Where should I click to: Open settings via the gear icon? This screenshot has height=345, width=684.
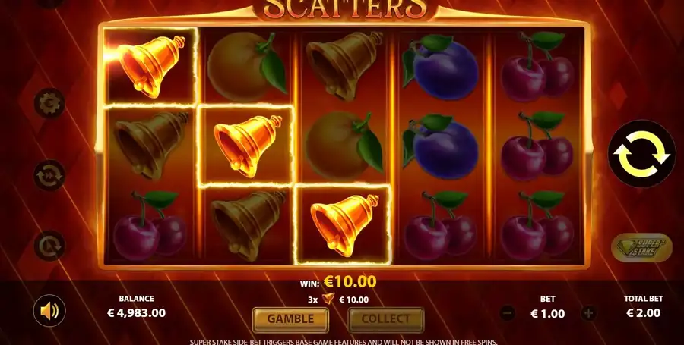[x=49, y=104]
